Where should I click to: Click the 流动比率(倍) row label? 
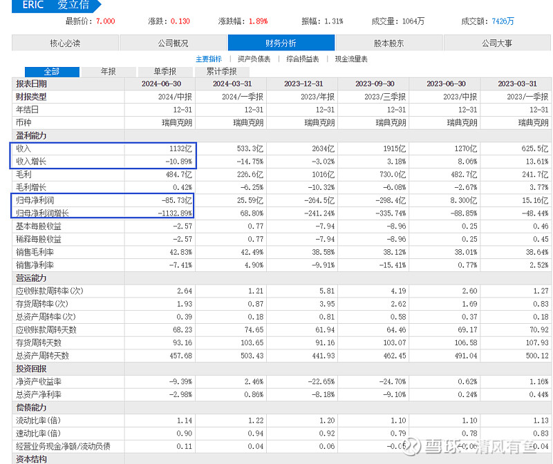(x=38, y=420)
